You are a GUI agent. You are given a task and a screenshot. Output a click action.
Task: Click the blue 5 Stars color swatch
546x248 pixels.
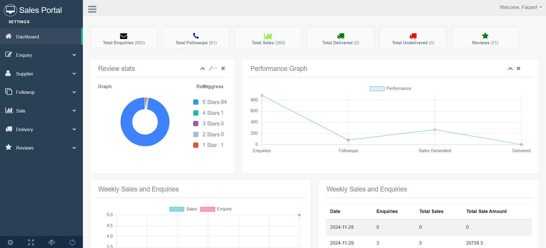[196, 102]
